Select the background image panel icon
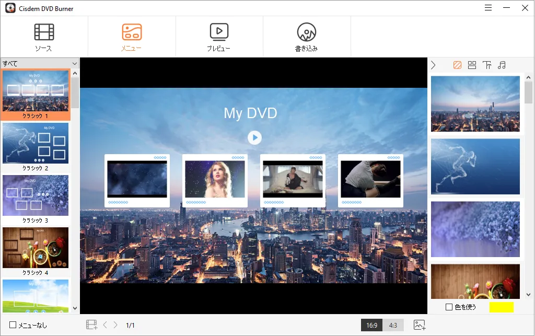 coord(457,65)
